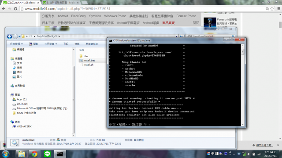The width and height of the screenshot is (282, 158).
Task: Switch to second Chrome tab
Action: click(x=61, y=3)
